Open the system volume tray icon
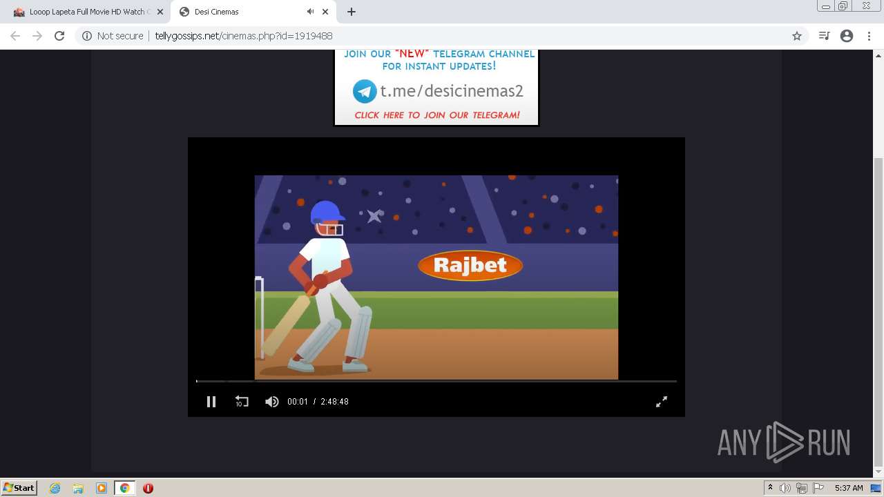This screenshot has width=884, height=497. click(x=785, y=488)
